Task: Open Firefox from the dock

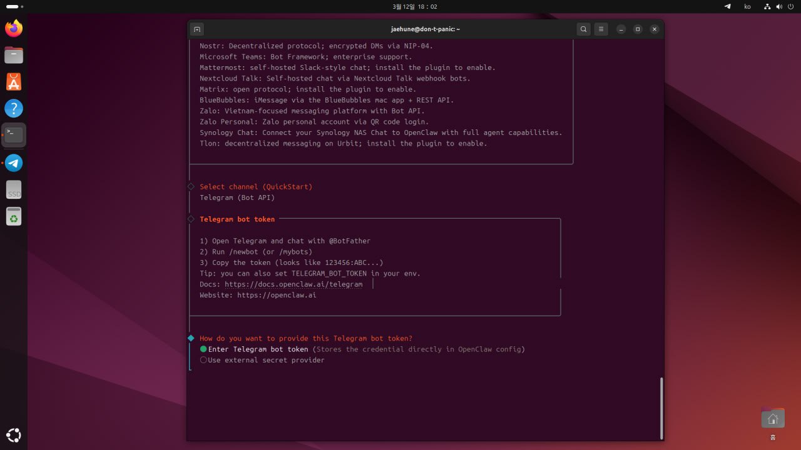Action: (14, 28)
